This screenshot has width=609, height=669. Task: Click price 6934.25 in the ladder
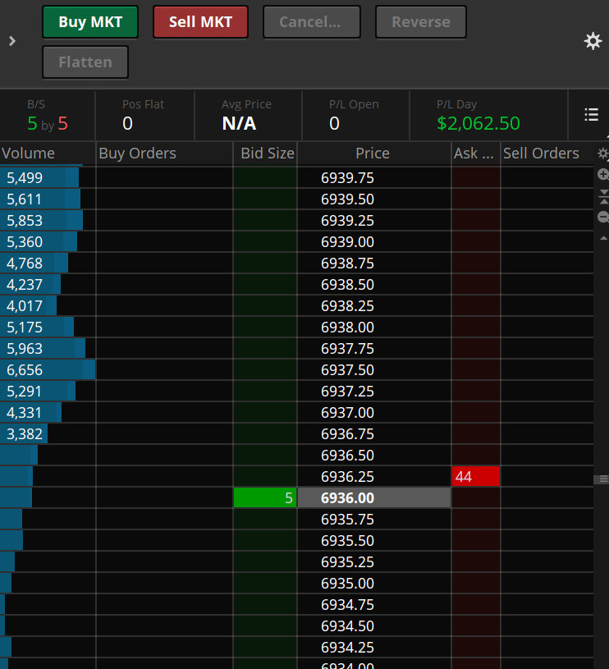pos(347,647)
